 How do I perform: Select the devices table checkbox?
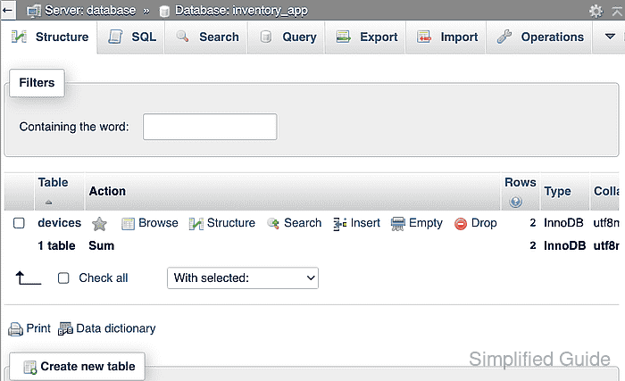19,223
